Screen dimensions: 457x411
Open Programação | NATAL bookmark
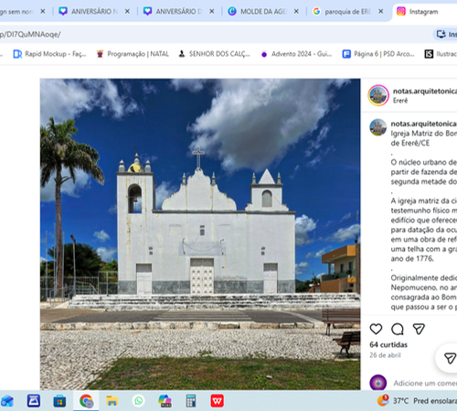click(133, 54)
